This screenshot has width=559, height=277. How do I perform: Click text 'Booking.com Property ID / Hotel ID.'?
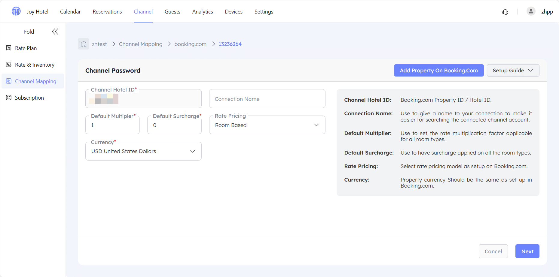[446, 100]
